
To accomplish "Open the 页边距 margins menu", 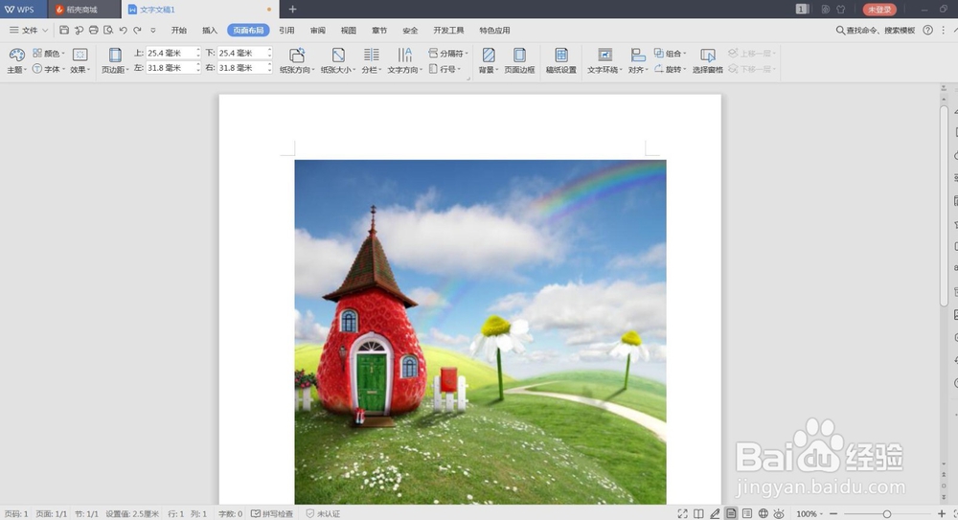I will click(115, 61).
